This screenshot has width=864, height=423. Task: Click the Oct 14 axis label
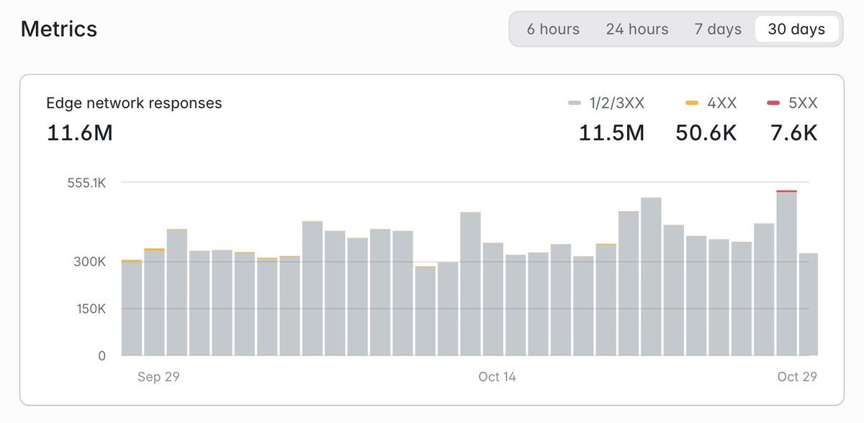click(497, 376)
